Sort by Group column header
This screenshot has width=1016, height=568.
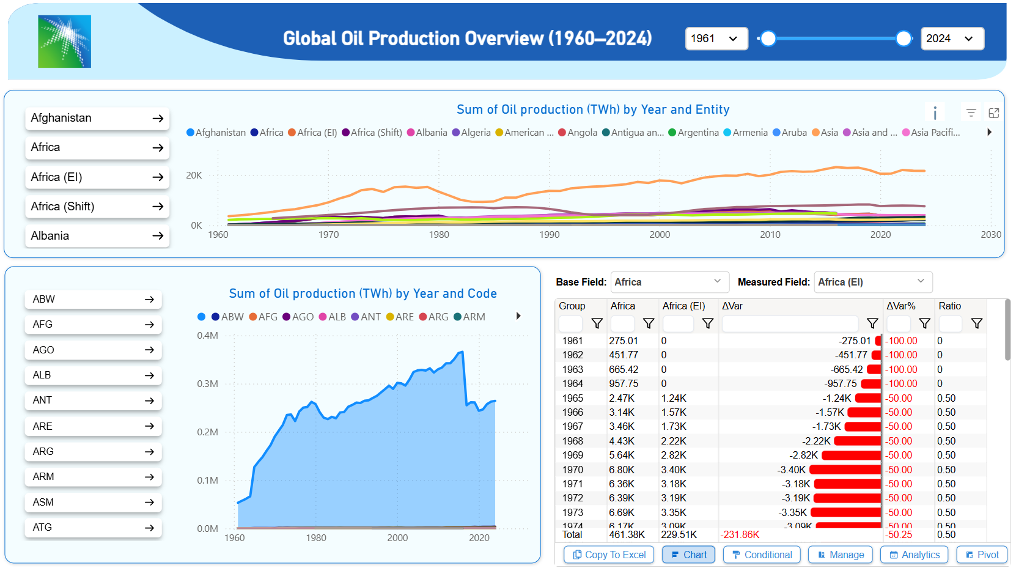point(572,306)
